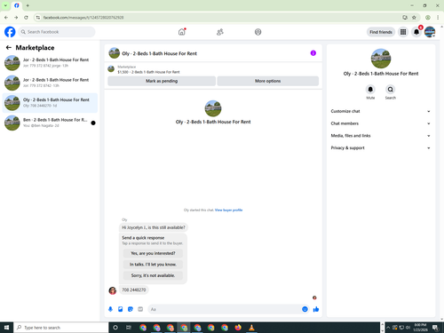Expand Media, files and links section
Screen dimensions: 444x333
click(x=381, y=136)
